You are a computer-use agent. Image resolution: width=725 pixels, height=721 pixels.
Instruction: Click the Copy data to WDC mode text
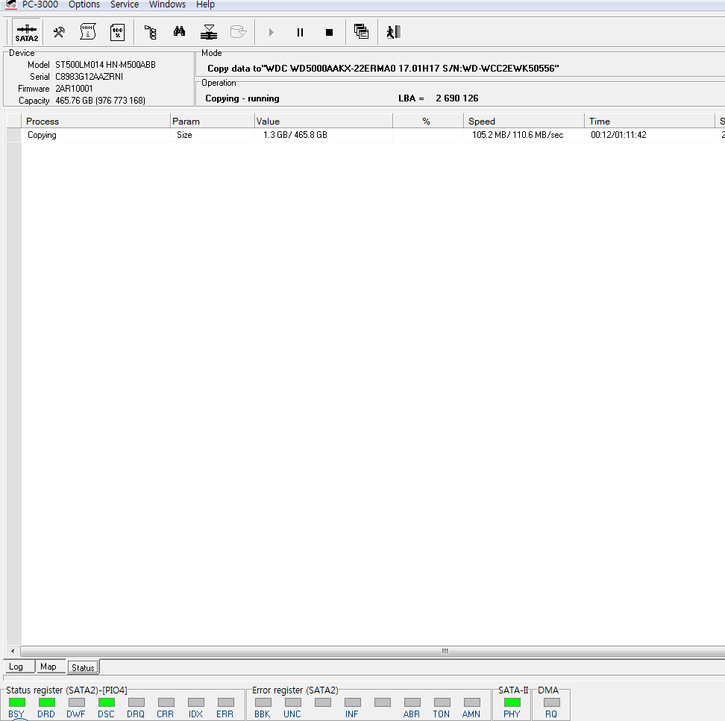point(383,69)
